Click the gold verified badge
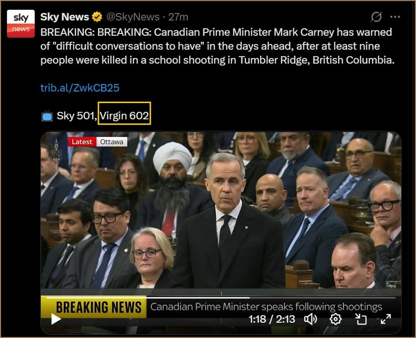 (97, 17)
